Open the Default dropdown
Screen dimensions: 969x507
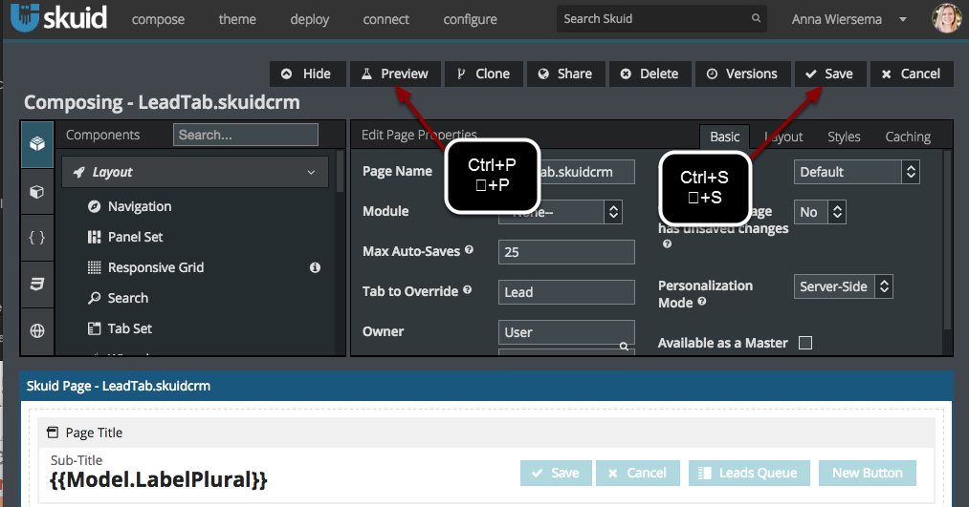pyautogui.click(x=856, y=172)
